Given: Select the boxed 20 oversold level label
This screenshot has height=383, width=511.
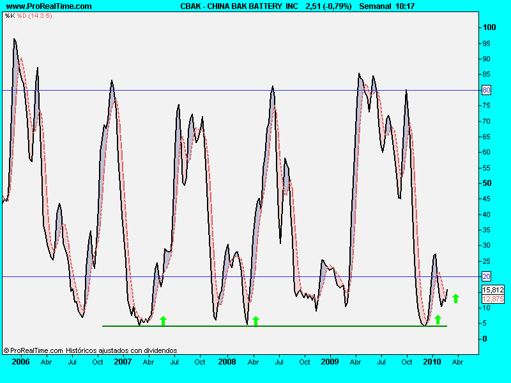Looking at the screenshot, I should coord(486,276).
